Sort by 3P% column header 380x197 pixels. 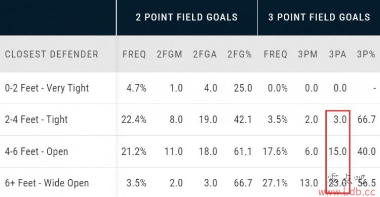366,54
